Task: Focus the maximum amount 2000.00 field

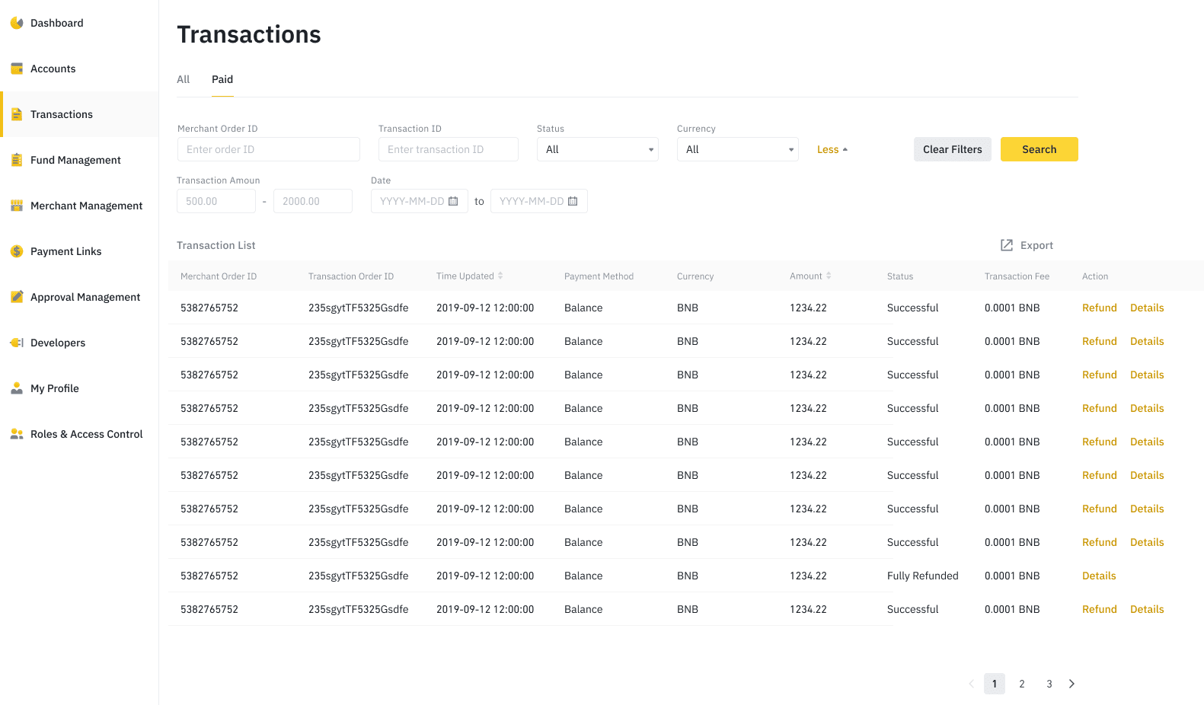Action: pos(313,201)
